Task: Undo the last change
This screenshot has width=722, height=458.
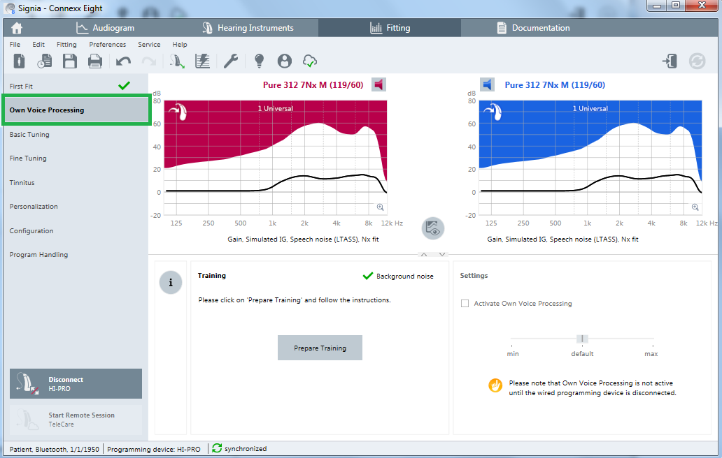Action: 123,61
